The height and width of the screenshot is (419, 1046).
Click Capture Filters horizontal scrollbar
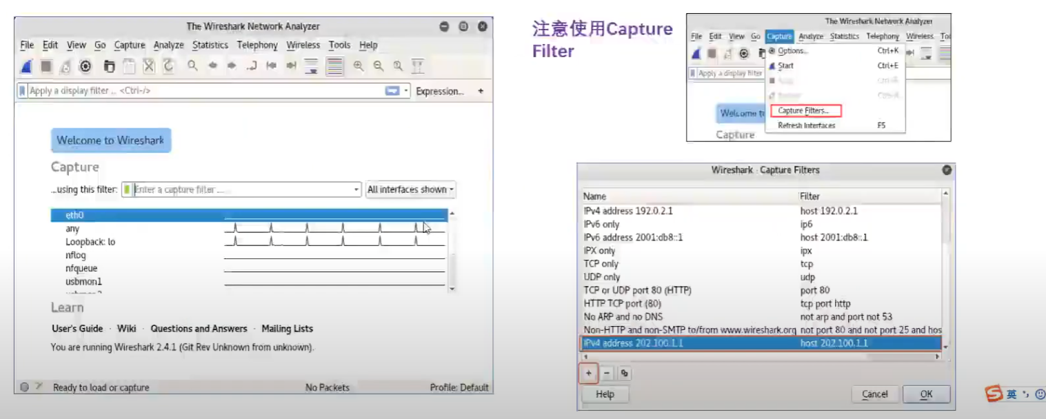click(762, 357)
